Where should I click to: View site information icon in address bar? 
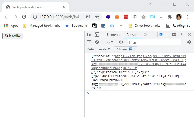35,17
